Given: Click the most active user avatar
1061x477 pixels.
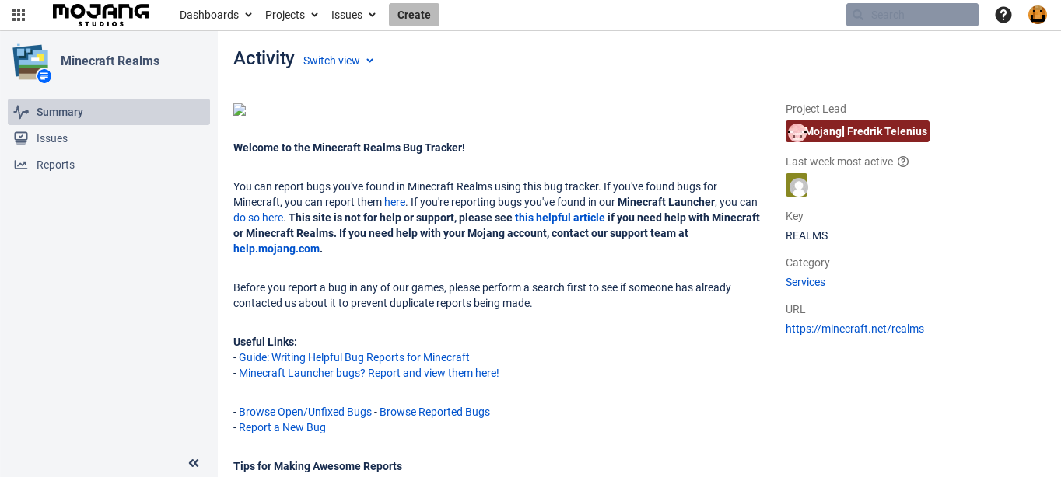Looking at the screenshot, I should click(x=797, y=185).
